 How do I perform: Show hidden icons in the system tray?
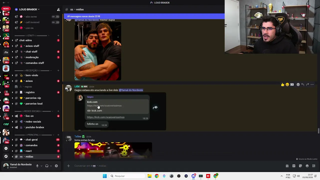(281, 176)
